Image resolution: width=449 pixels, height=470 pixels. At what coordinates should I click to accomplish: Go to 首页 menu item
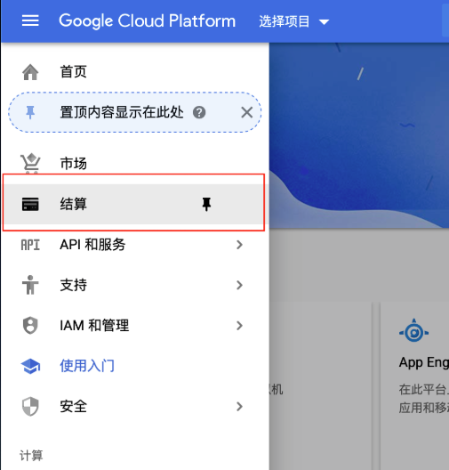coord(135,72)
